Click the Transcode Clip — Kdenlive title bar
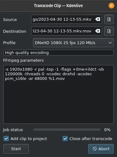 [x=58, y=6]
